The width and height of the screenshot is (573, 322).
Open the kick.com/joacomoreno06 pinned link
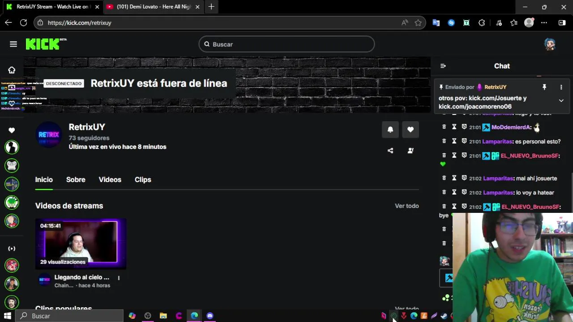tap(475, 106)
